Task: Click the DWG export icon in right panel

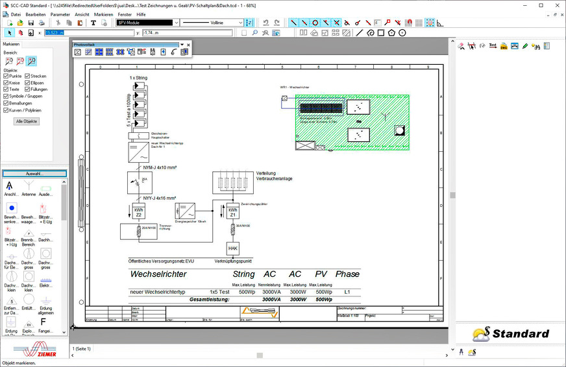Action: (504, 46)
